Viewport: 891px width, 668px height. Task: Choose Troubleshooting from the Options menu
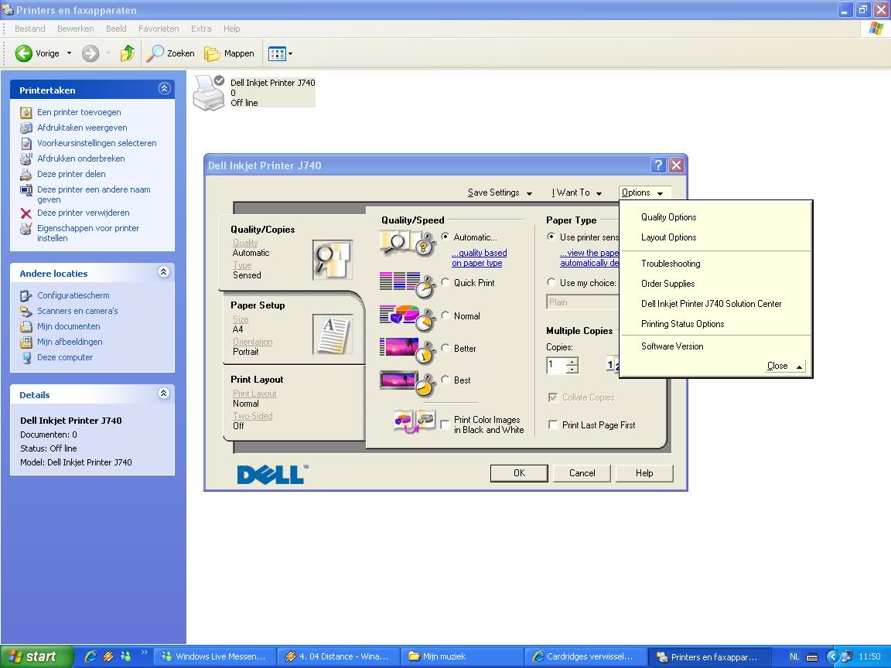tap(671, 264)
